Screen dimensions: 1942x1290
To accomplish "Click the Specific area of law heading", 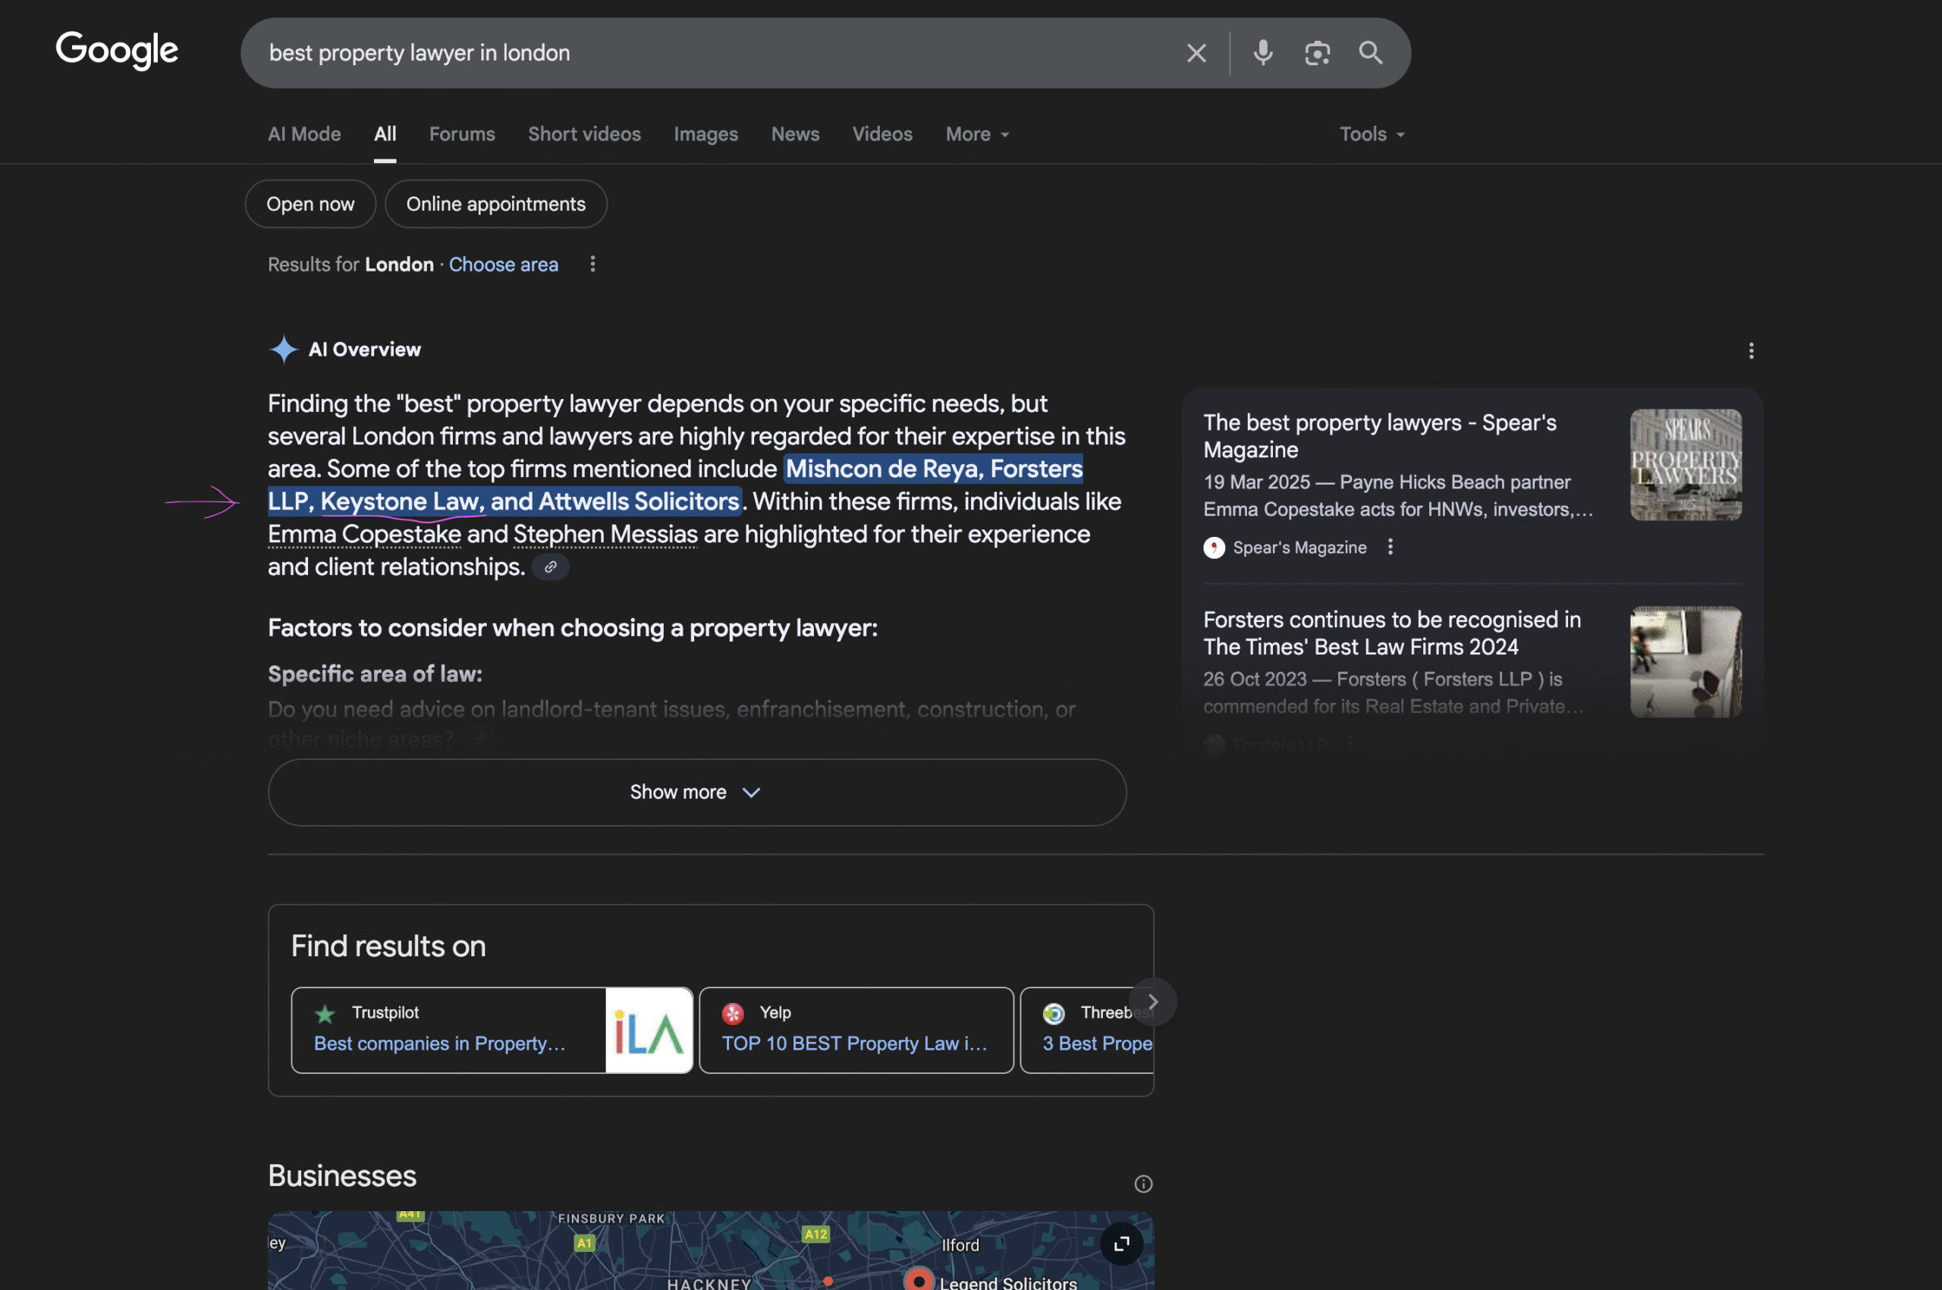I will [x=376, y=673].
